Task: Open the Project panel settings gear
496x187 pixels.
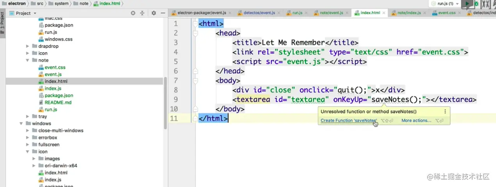Action: [153, 13]
